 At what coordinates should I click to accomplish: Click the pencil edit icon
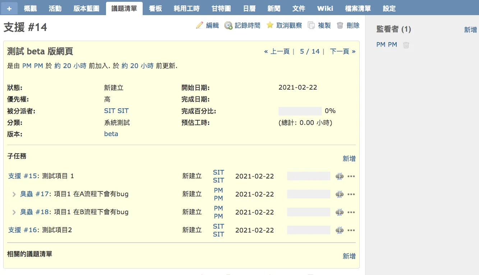199,25
